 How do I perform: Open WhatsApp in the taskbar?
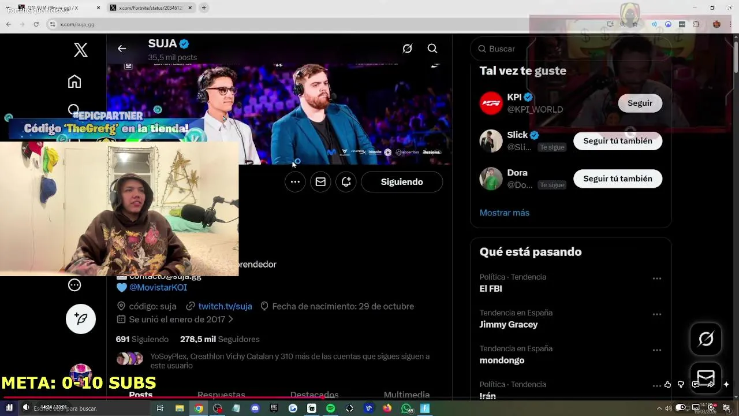[x=406, y=408]
